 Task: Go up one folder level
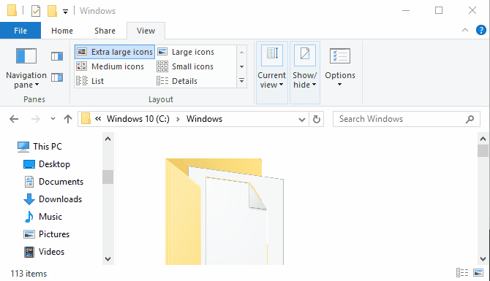click(68, 119)
